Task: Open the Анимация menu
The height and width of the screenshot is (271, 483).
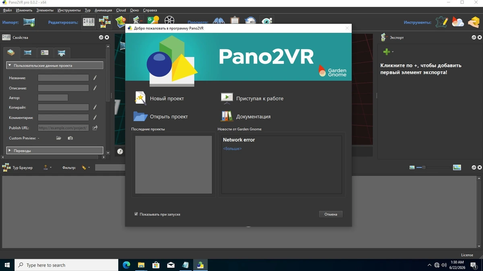Action: click(103, 10)
